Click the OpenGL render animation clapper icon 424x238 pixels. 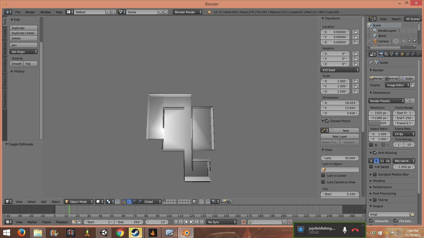229,202
